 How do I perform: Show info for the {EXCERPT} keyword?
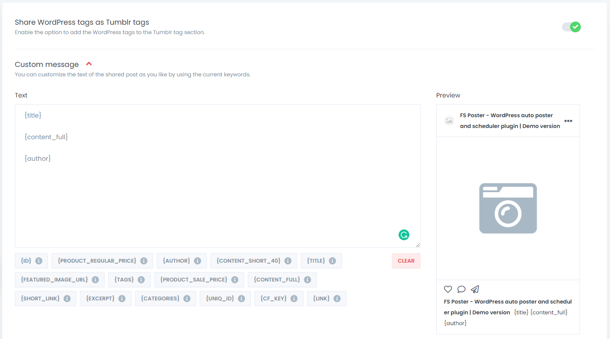[122, 299]
